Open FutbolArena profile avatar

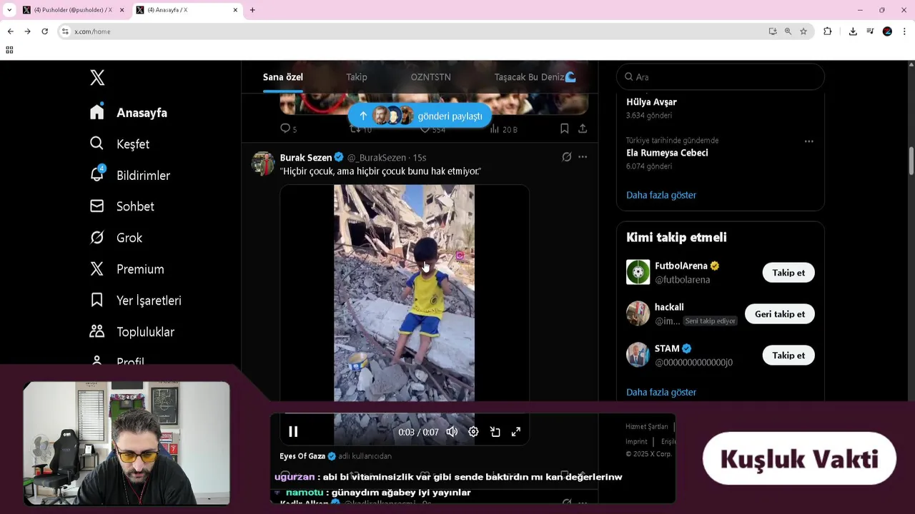click(x=638, y=272)
